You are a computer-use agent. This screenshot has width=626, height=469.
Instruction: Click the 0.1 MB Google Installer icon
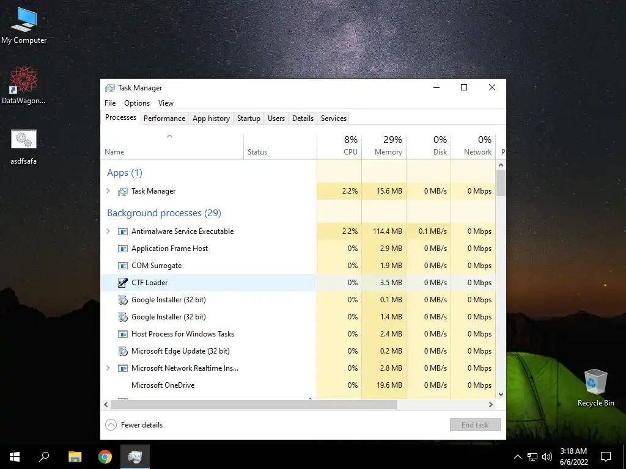(x=122, y=300)
